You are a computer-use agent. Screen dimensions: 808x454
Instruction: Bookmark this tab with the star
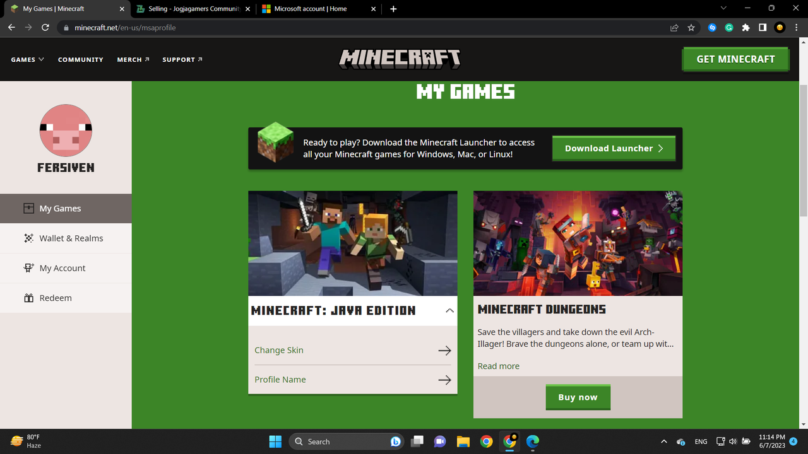point(691,28)
